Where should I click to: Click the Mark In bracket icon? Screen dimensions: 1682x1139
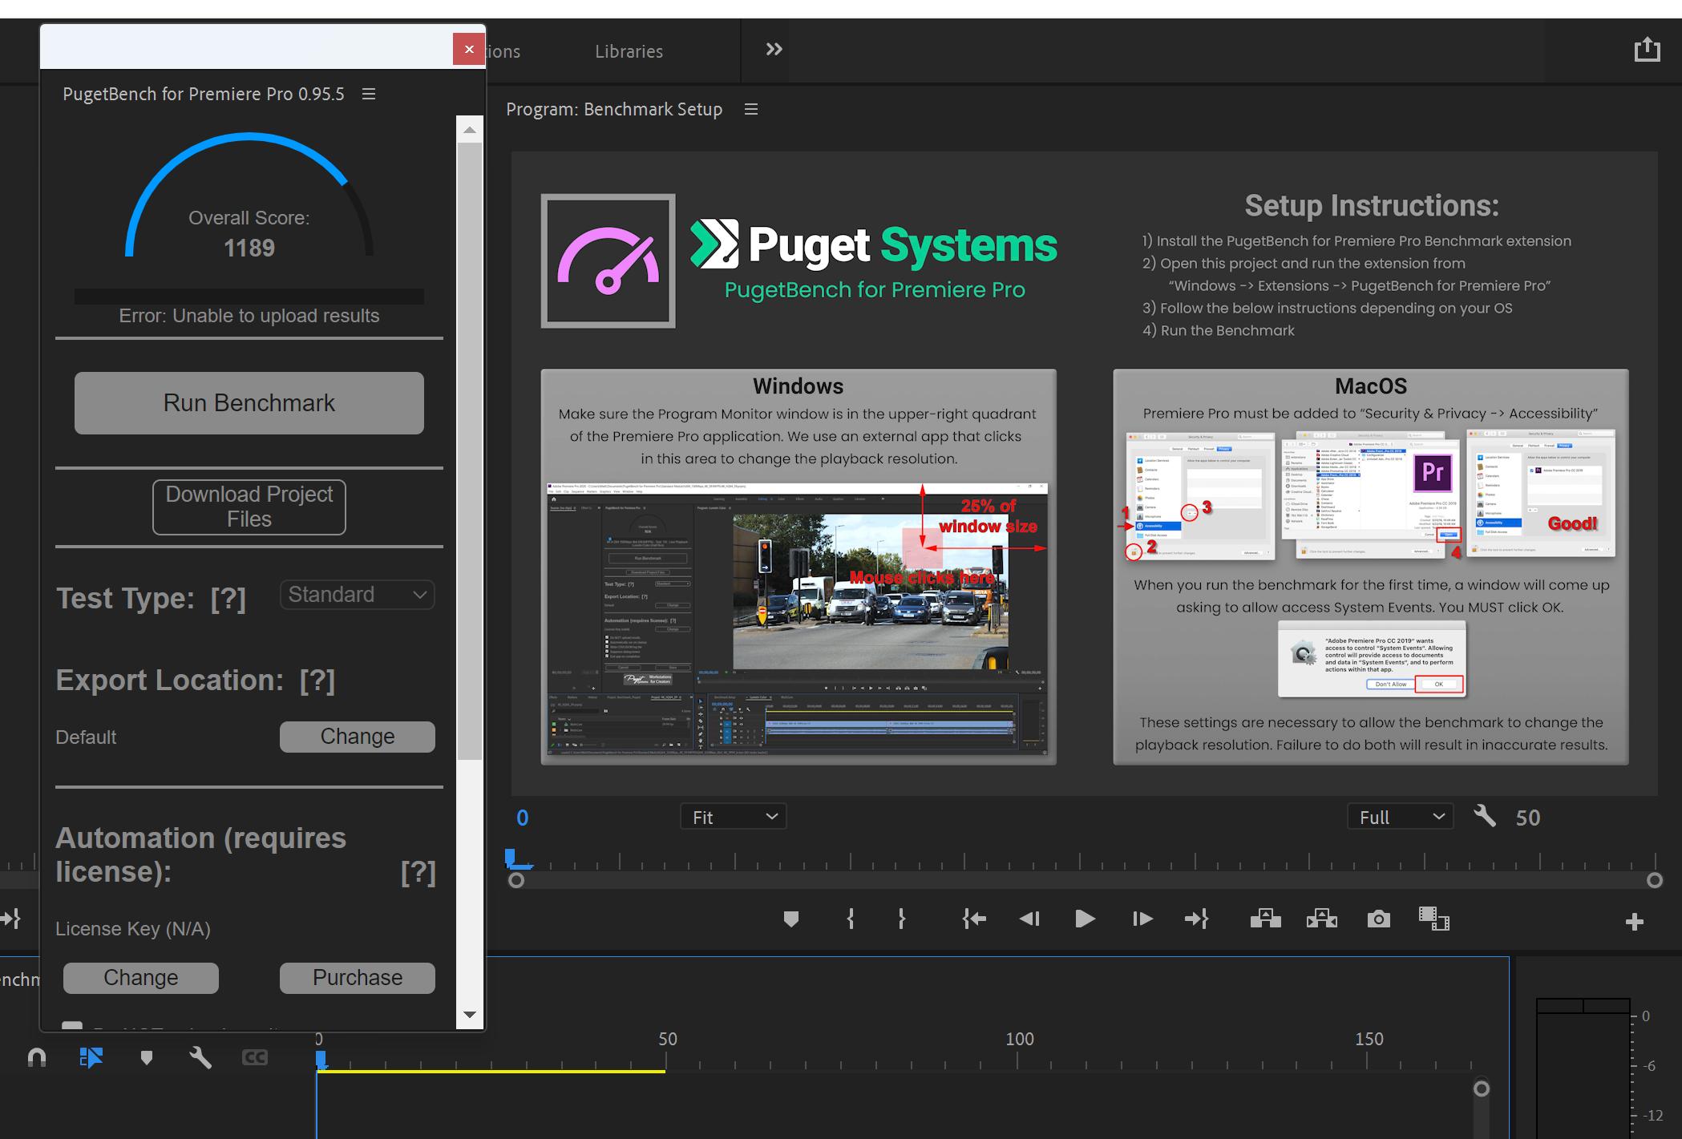tap(850, 919)
